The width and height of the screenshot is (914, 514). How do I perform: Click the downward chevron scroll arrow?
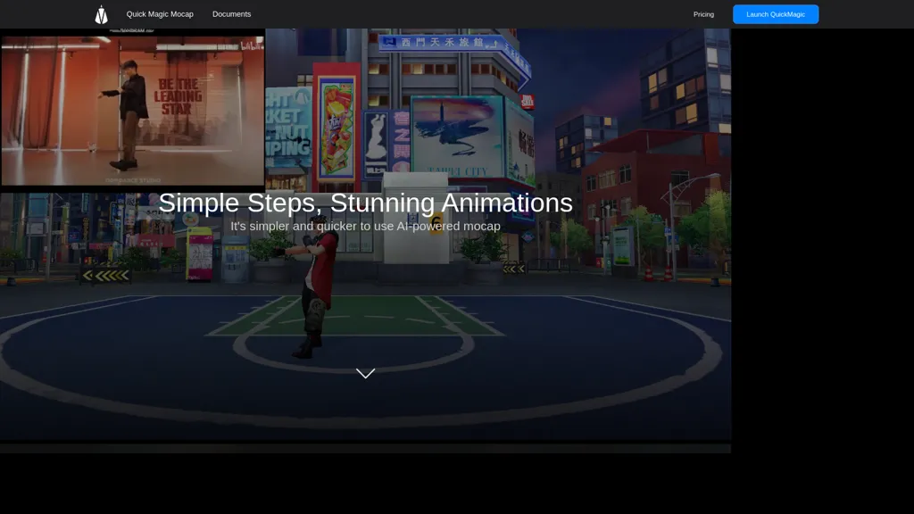pos(365,374)
